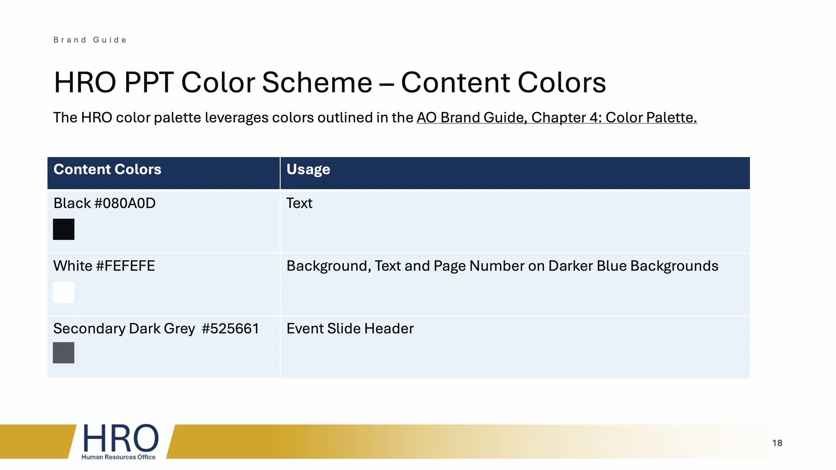
Task: Click the page number 18
Action: pos(777,443)
